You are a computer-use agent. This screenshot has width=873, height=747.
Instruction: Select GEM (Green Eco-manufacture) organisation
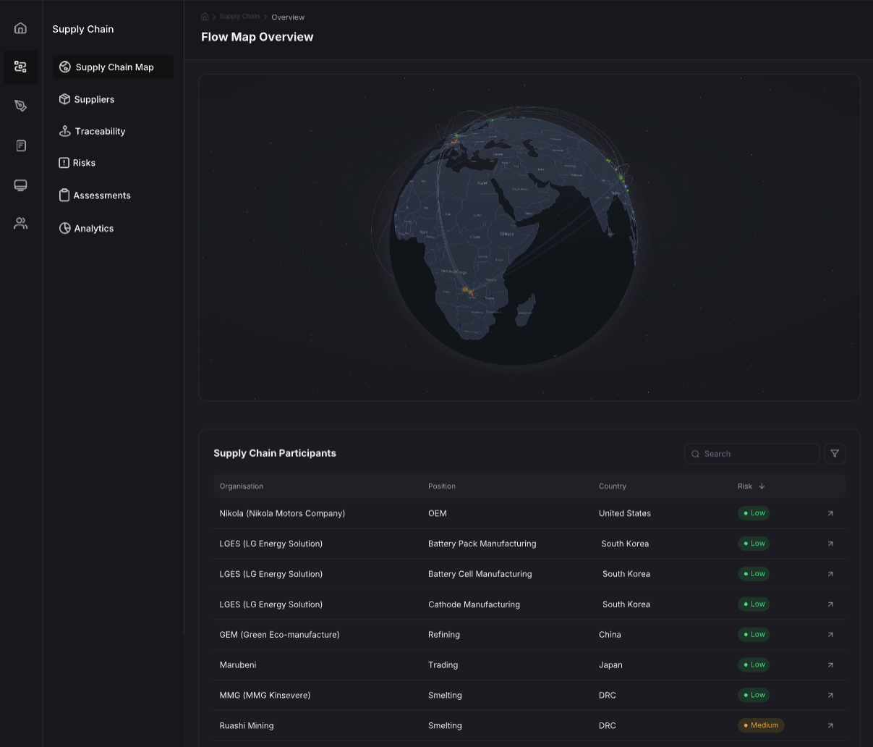click(279, 635)
